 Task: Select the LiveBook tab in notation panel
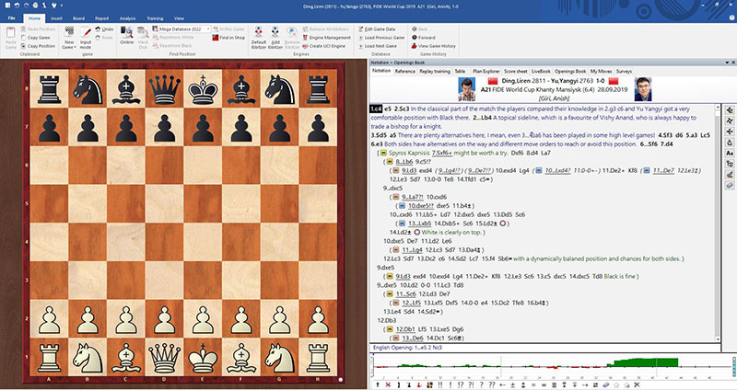tap(541, 70)
